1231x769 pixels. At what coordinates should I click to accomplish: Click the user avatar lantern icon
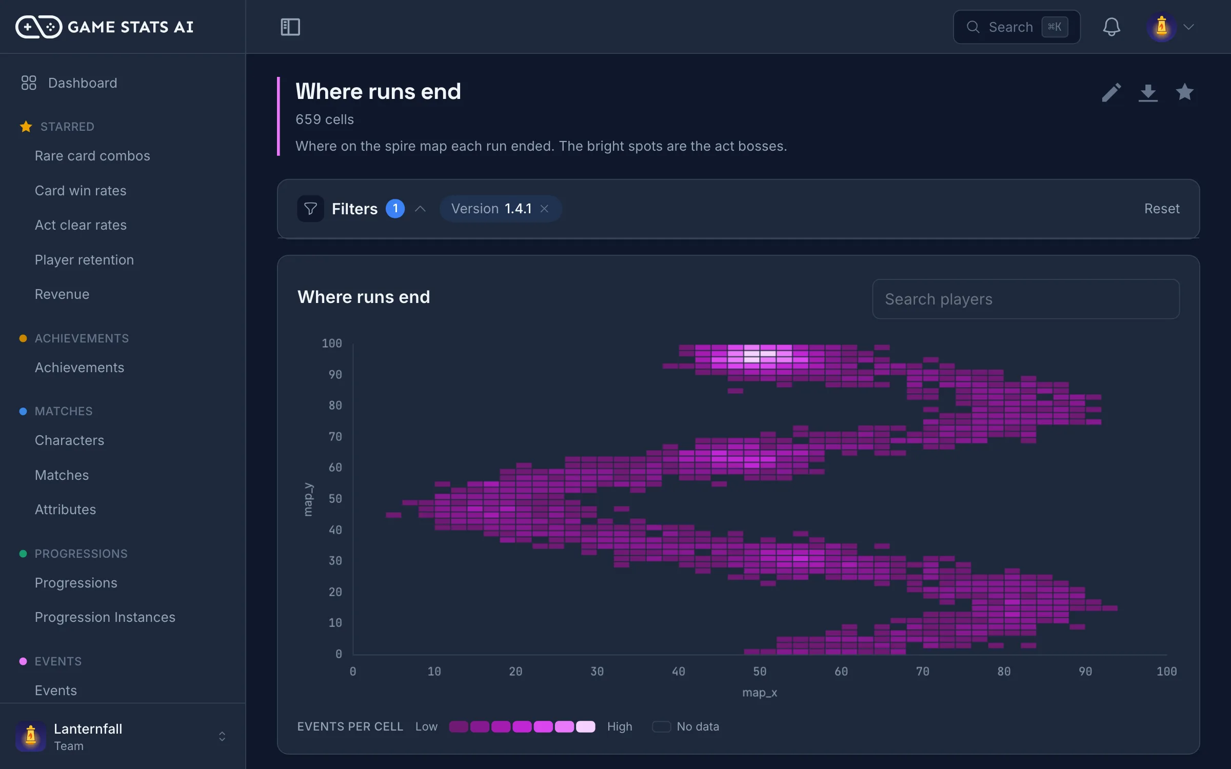point(1161,27)
